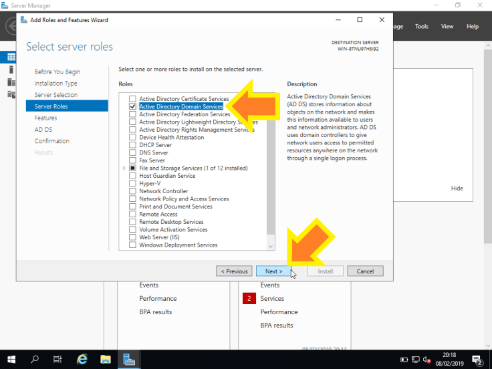Tick the DHCP Server checkbox
Image resolution: width=492 pixels, height=369 pixels.
[132, 145]
